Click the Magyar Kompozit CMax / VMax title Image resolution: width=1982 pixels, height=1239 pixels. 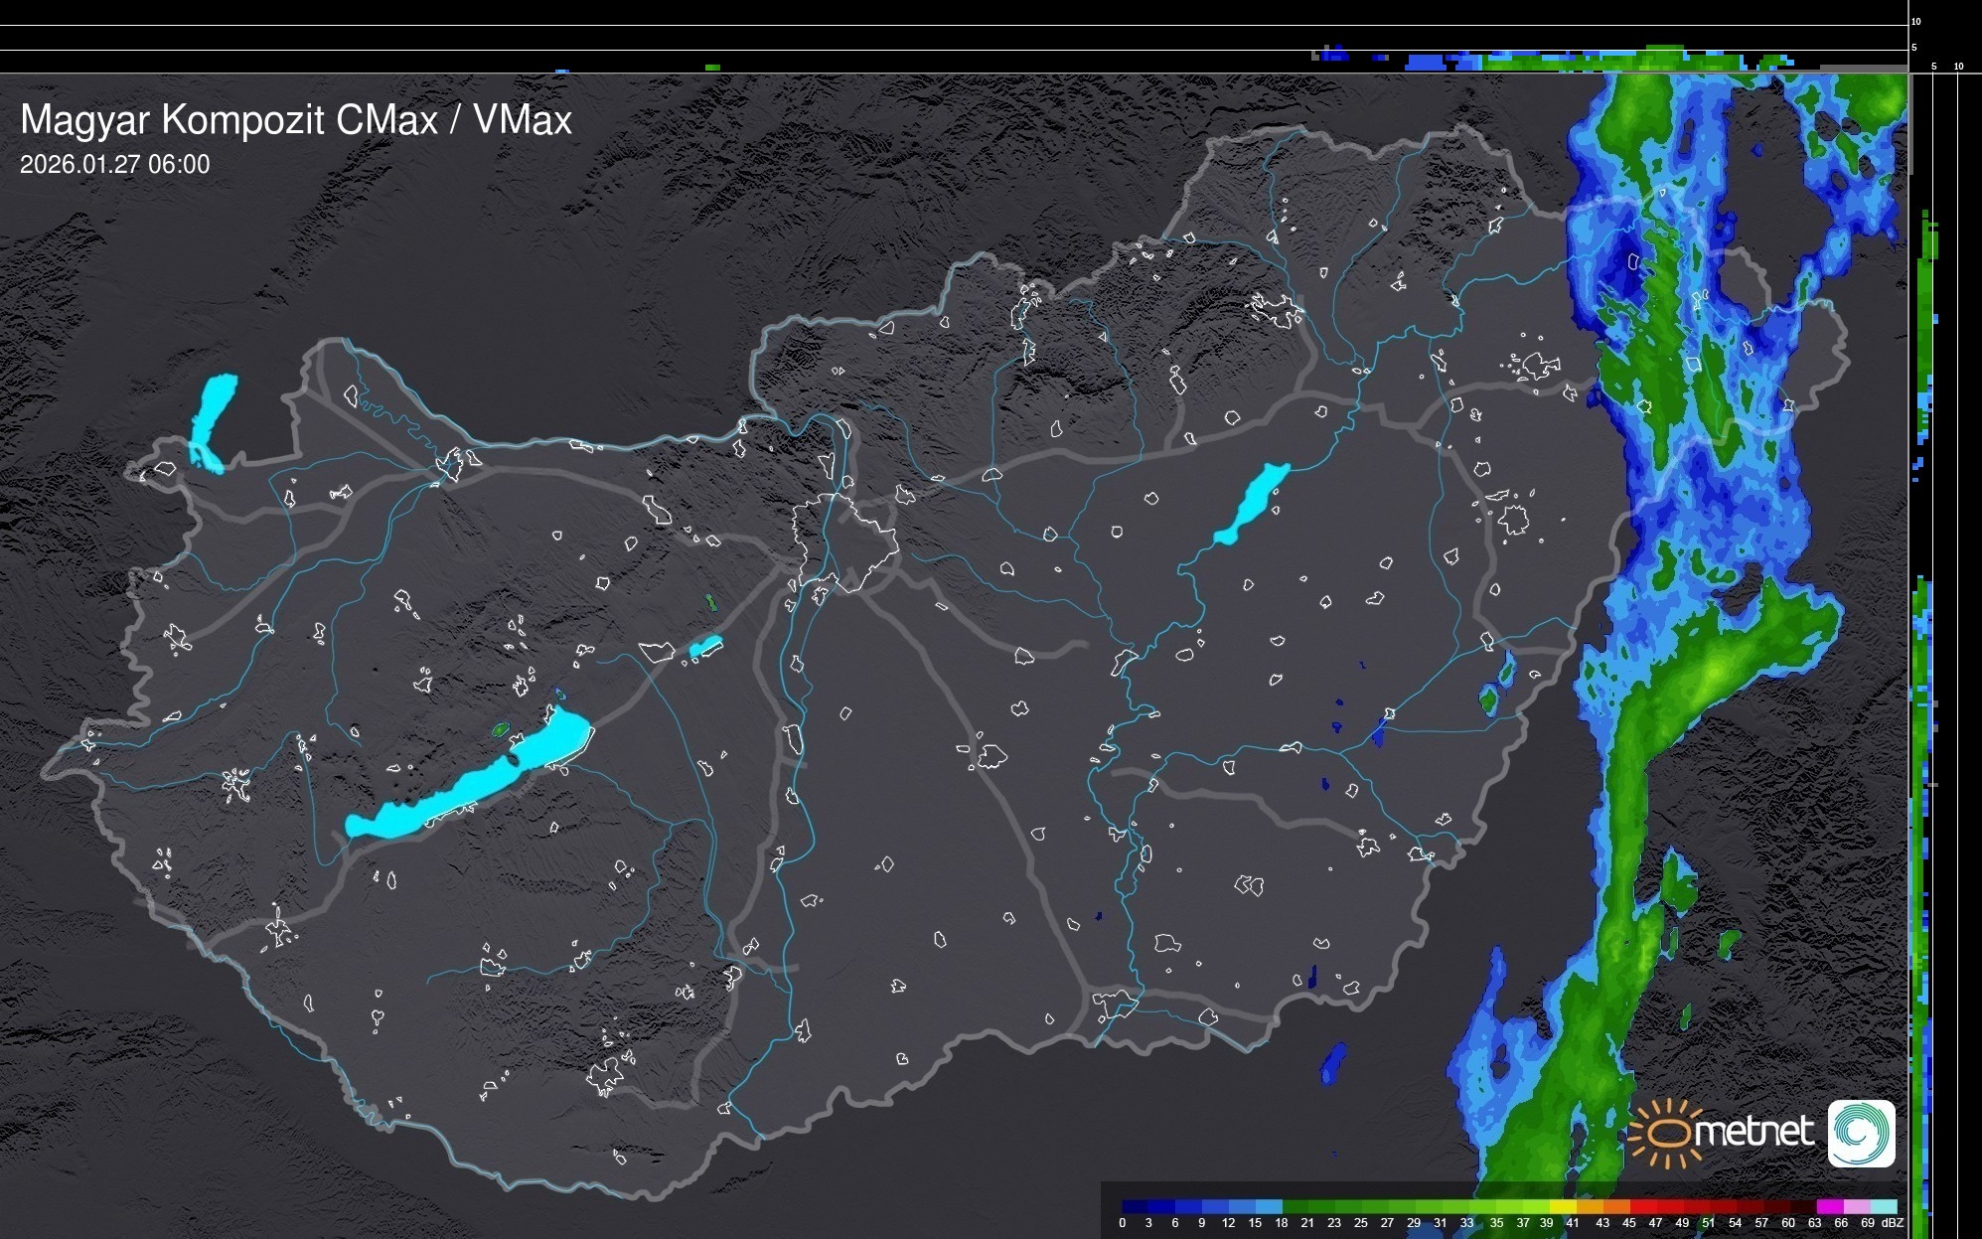point(296,120)
